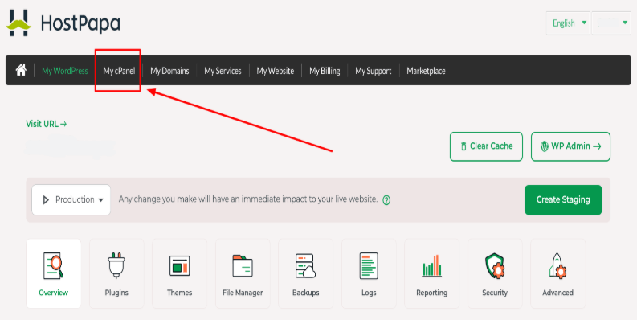Image resolution: width=637 pixels, height=320 pixels.
Task: Open the Backups server icon tile
Action: (x=305, y=273)
